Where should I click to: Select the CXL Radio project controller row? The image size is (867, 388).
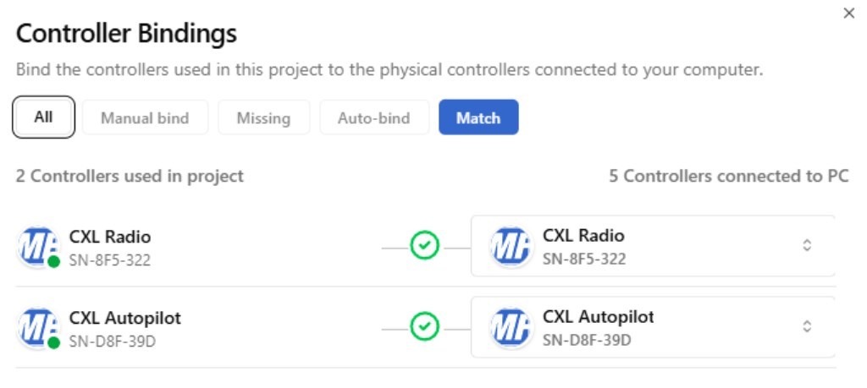(x=212, y=247)
